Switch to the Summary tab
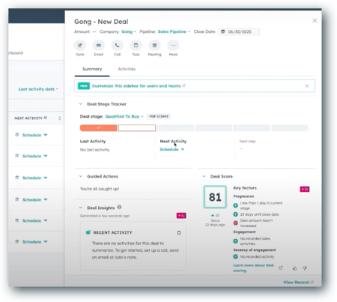This screenshot has width=337, height=302. [x=92, y=69]
